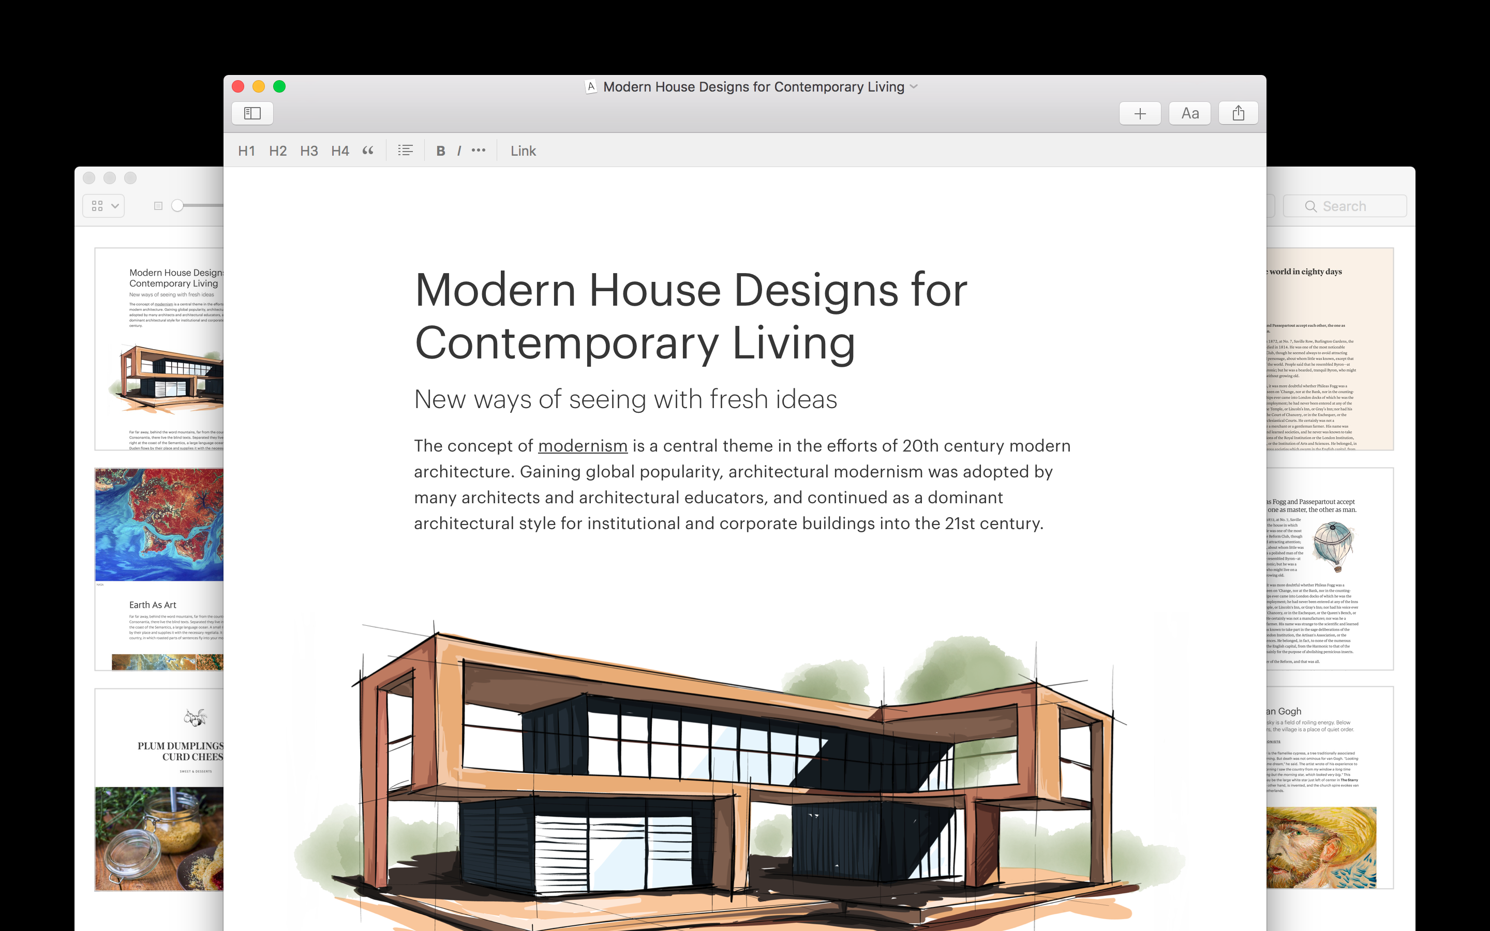Apply blockquote formatting using the quote icon
Image resolution: width=1490 pixels, height=931 pixels.
(367, 150)
